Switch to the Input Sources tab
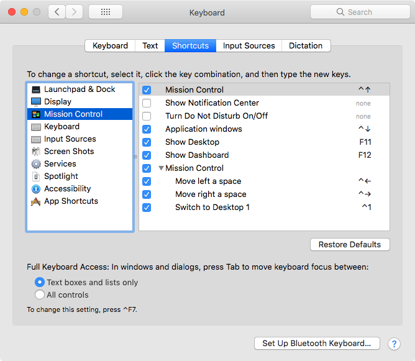Viewport: 415px width, 361px height. (x=249, y=45)
